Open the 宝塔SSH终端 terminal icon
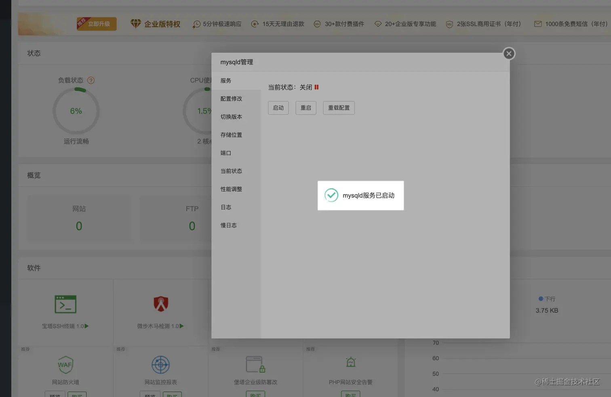611x397 pixels. click(x=65, y=303)
